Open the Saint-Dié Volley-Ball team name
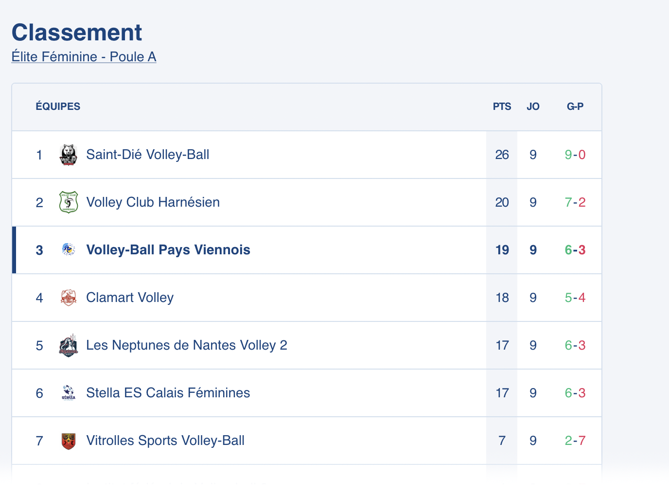The image size is (669, 496). tap(147, 155)
